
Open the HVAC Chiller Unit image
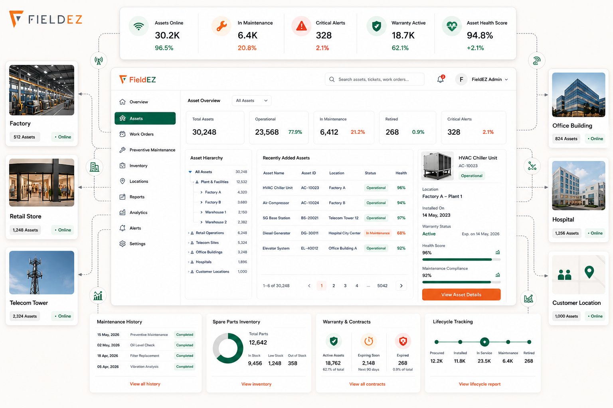tap(437, 166)
